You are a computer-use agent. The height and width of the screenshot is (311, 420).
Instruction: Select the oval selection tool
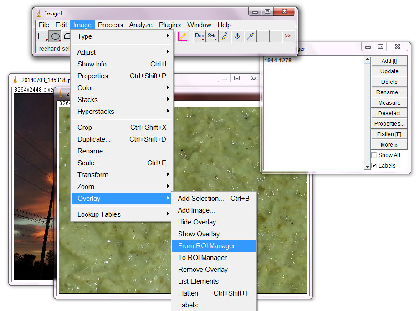56,36
